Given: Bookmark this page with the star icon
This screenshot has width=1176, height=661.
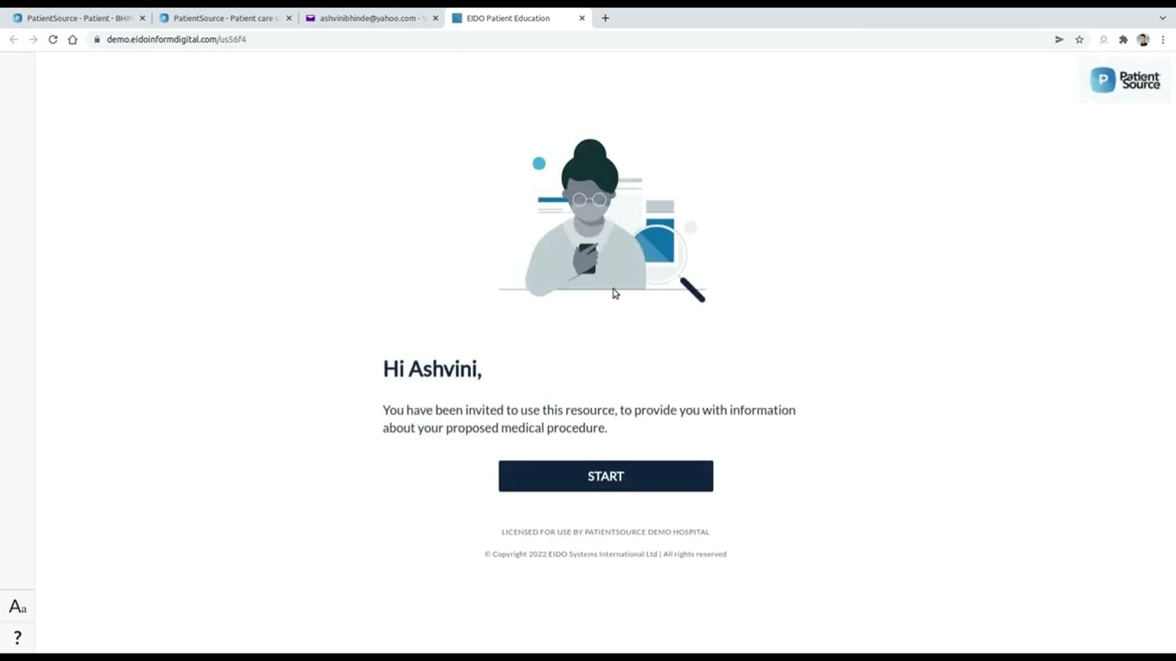Looking at the screenshot, I should (1079, 39).
